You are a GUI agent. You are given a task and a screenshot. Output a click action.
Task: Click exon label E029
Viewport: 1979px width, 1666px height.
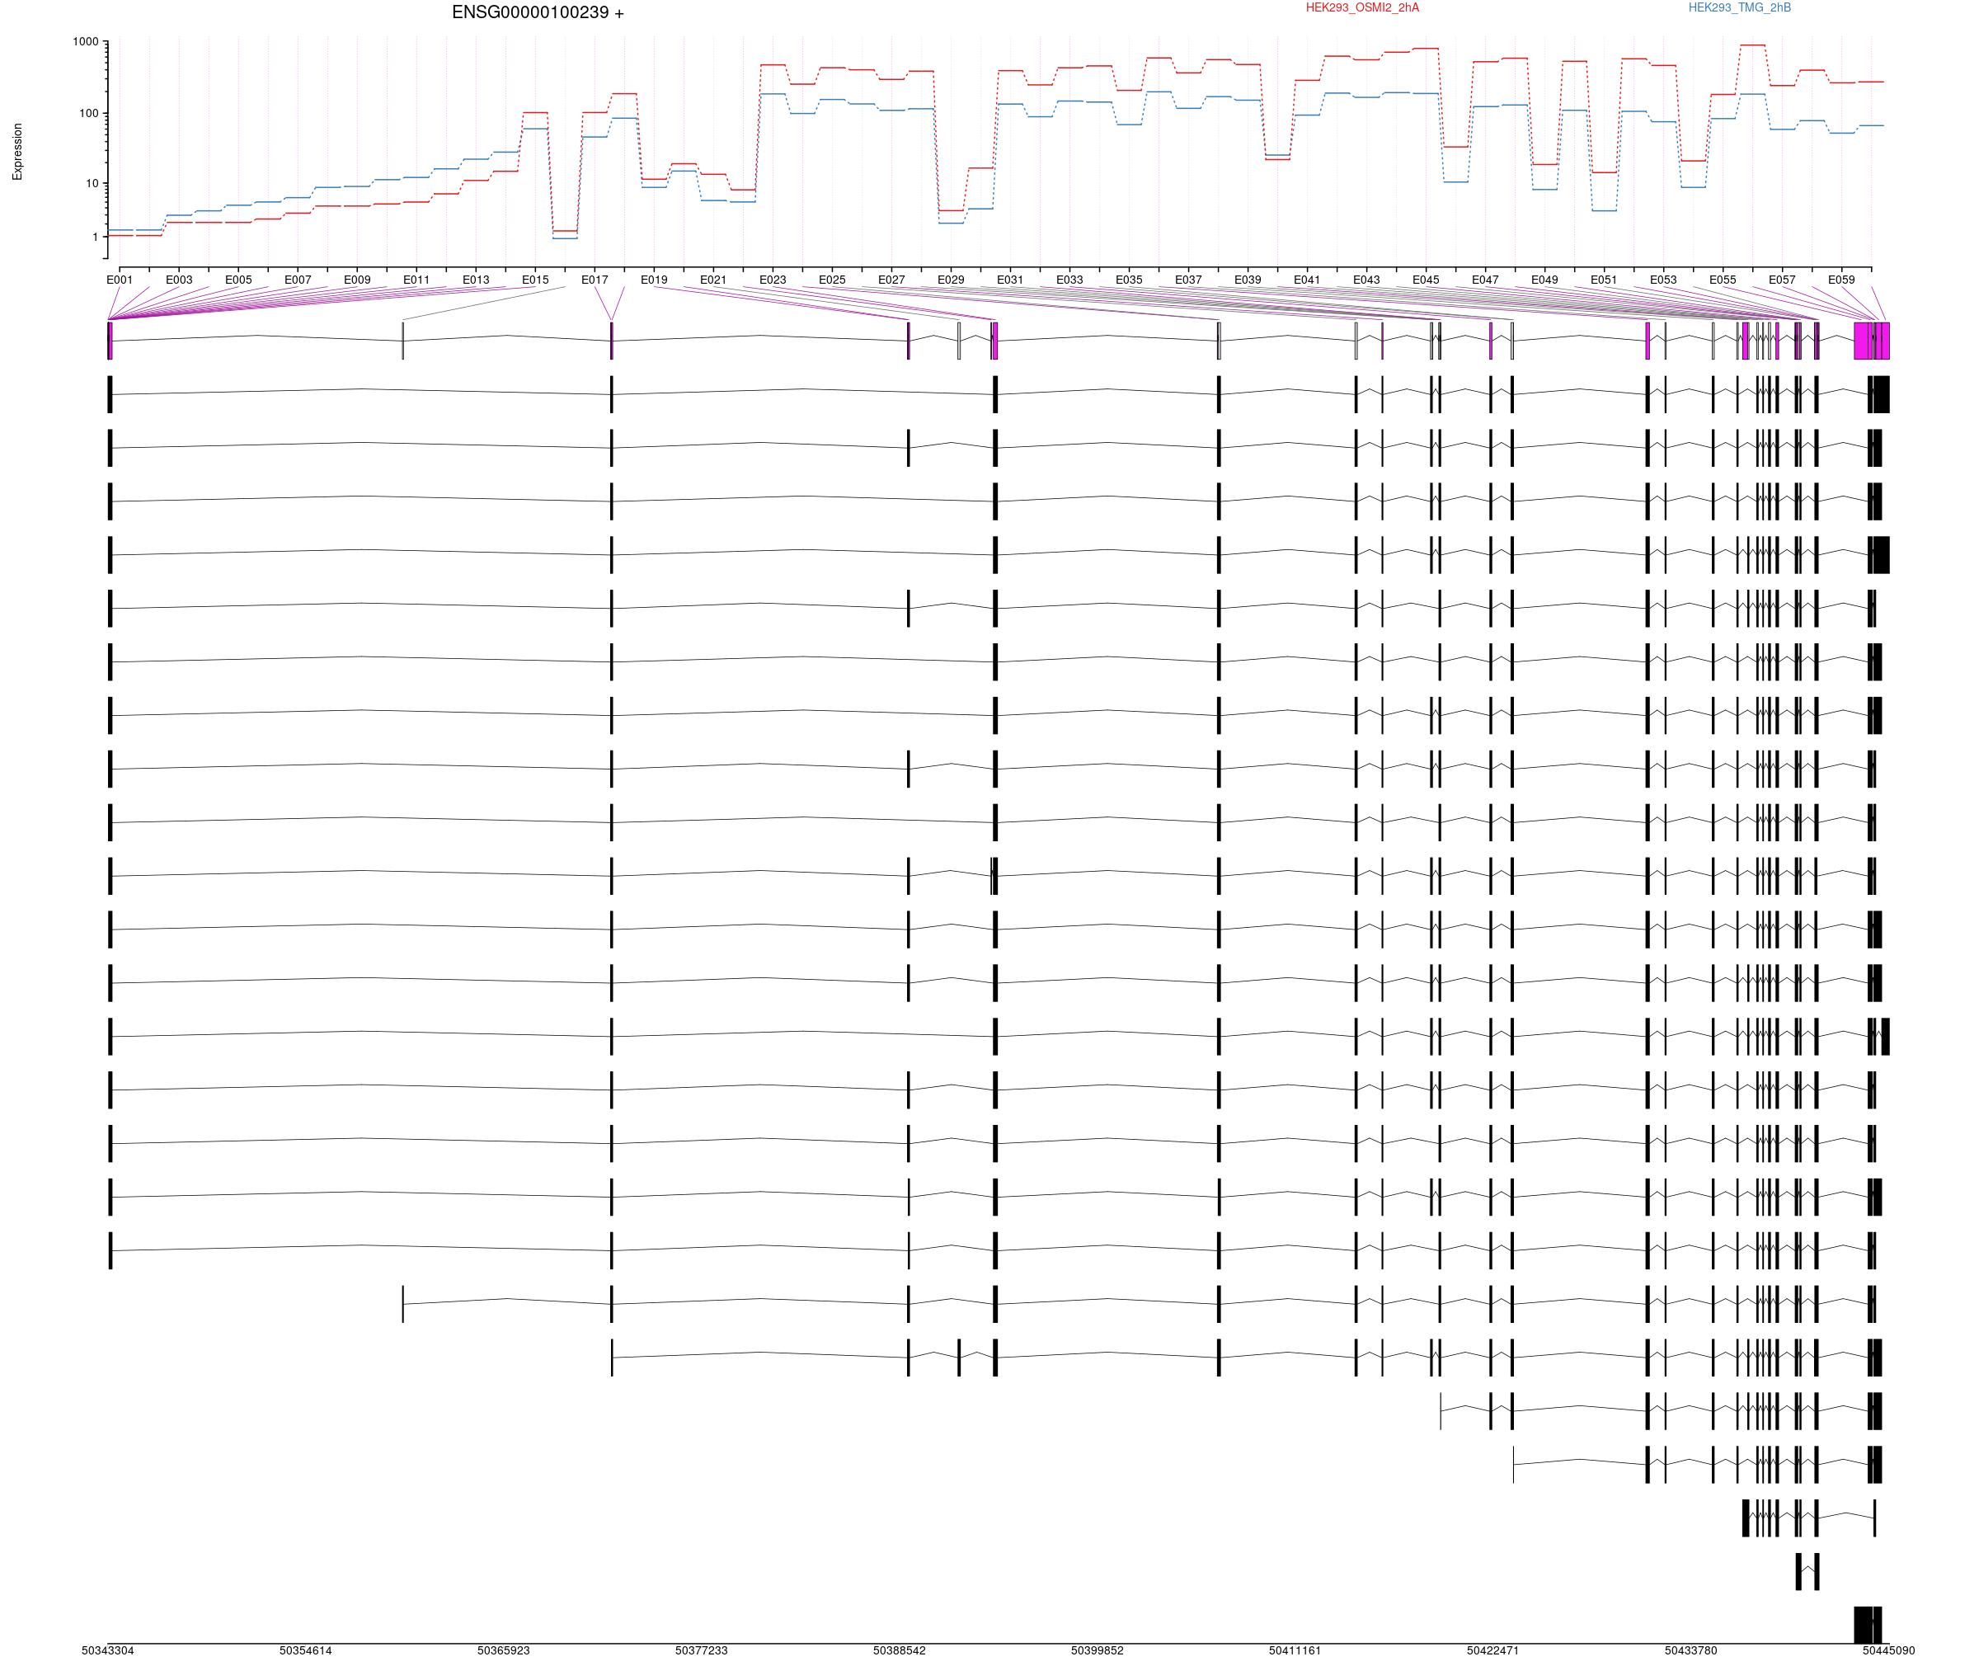(x=951, y=280)
